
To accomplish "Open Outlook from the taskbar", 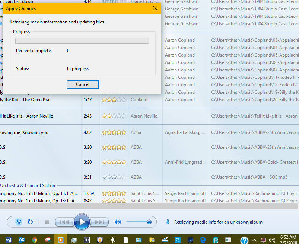I will coord(22,240).
